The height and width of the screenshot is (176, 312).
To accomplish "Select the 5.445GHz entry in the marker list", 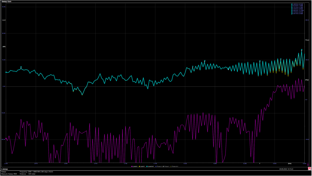I will point(297,9).
